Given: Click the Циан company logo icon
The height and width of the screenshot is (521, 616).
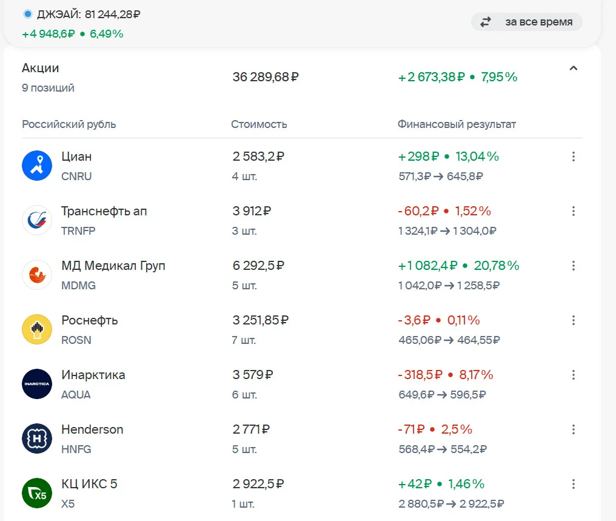Looking at the screenshot, I should (37, 166).
